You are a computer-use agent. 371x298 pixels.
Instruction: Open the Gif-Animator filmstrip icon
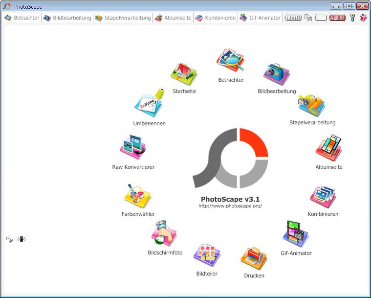(x=296, y=234)
